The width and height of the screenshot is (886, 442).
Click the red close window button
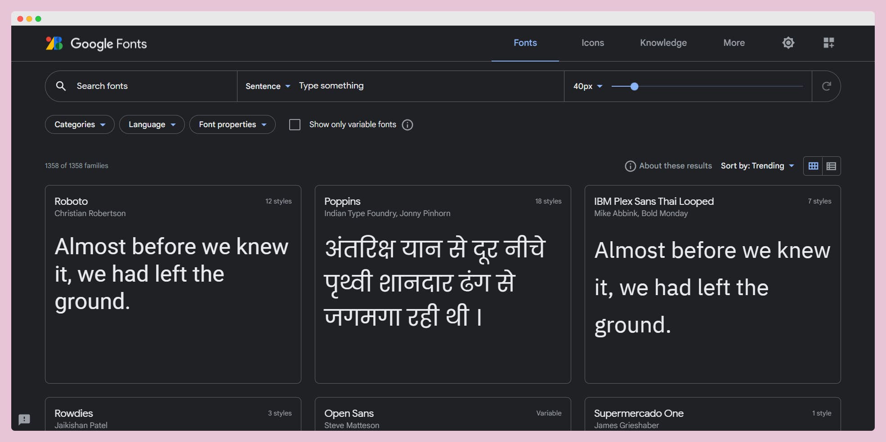click(x=20, y=19)
